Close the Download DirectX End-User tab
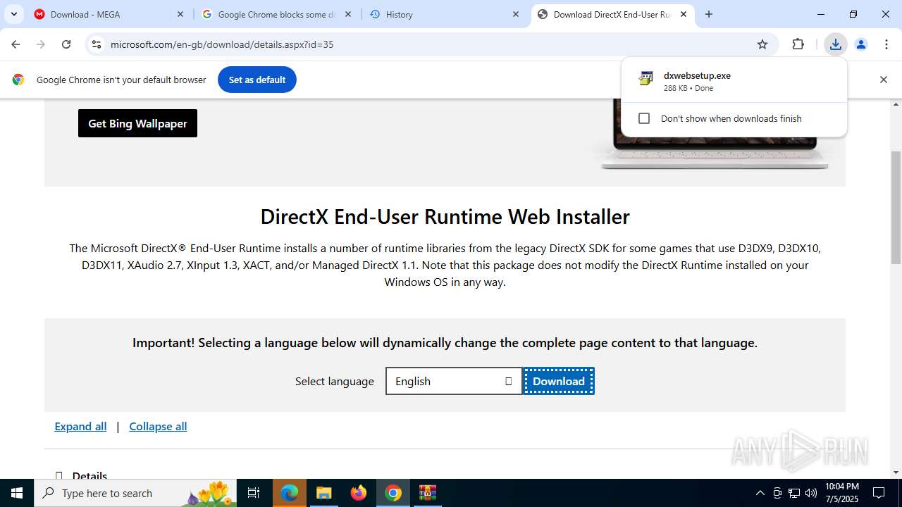This screenshot has height=507, width=902. 684,14
